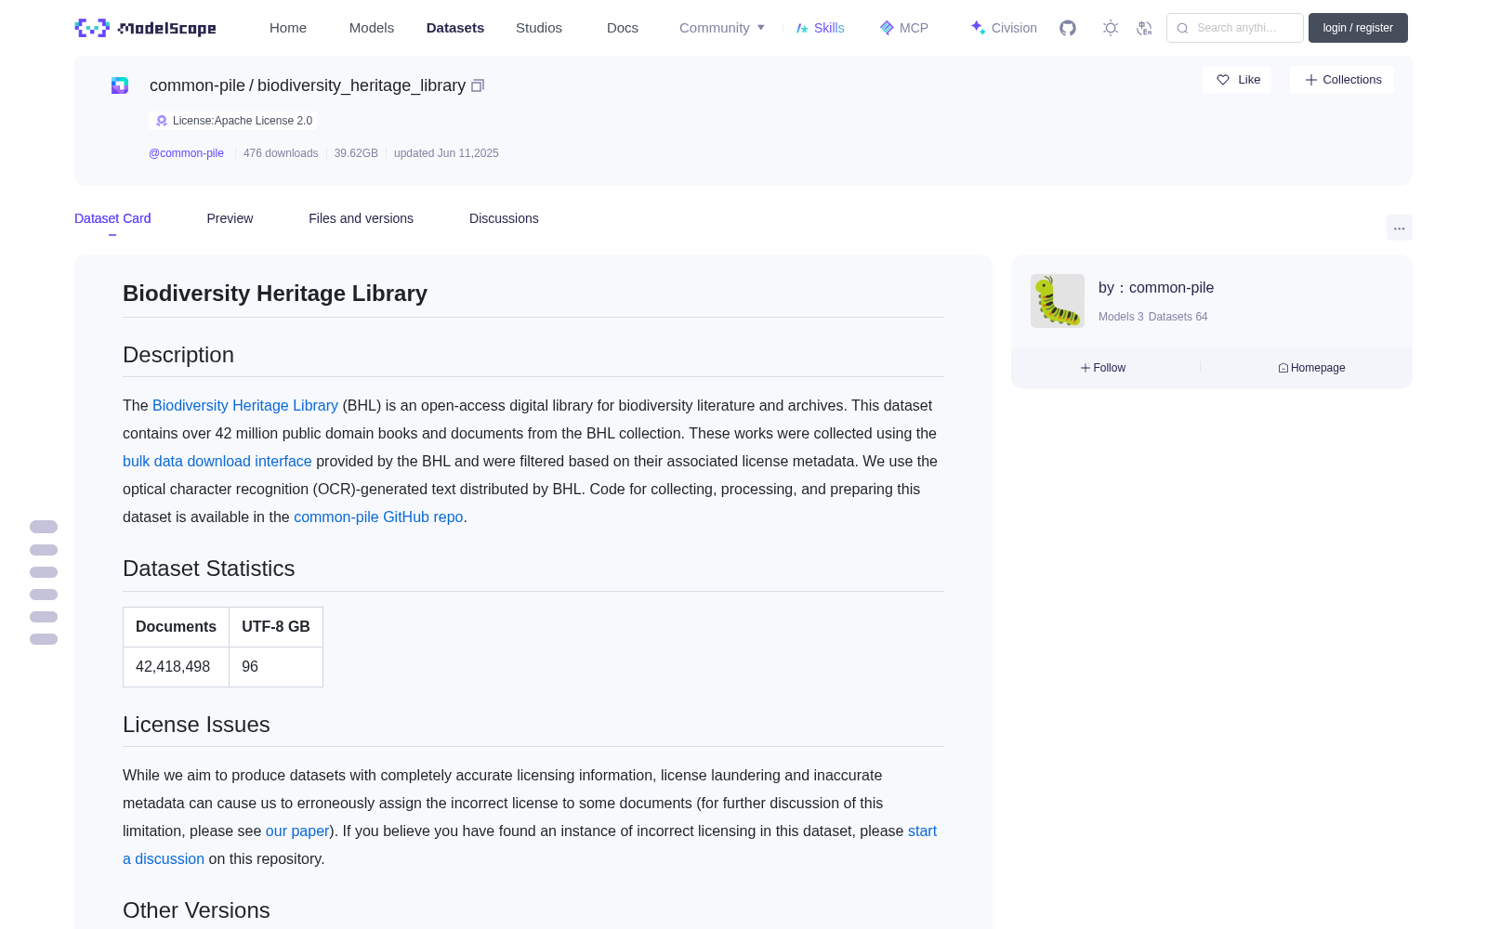
Task: Open the common-pile GitHub repo link
Action: click(378, 517)
